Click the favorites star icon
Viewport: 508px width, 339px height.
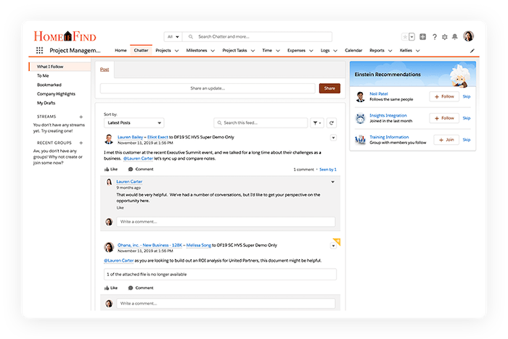pyautogui.click(x=405, y=36)
